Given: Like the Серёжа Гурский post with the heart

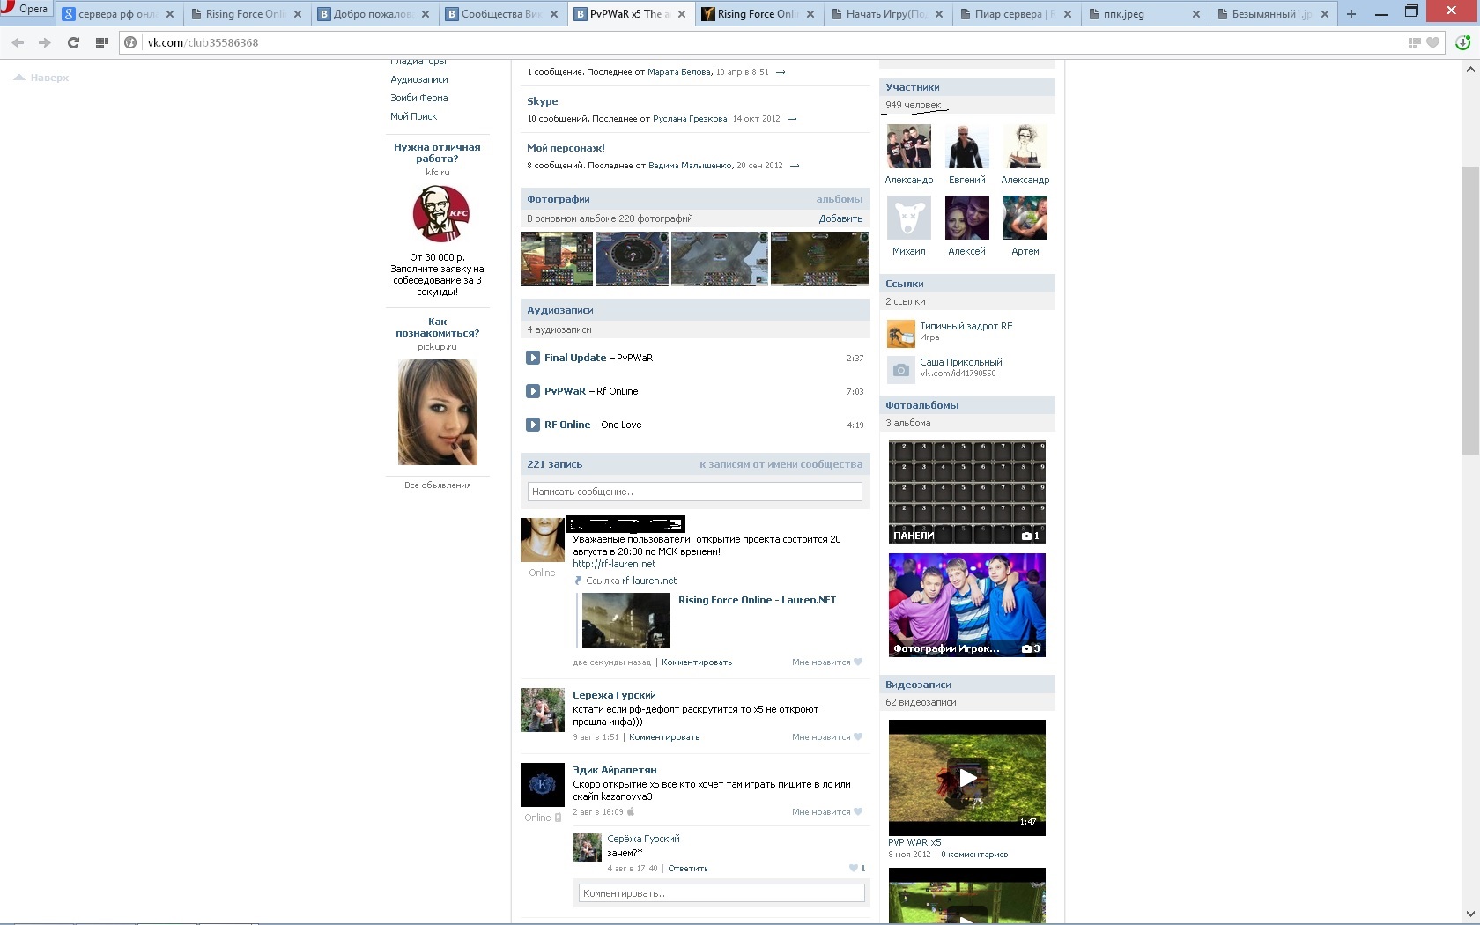Looking at the screenshot, I should (858, 737).
